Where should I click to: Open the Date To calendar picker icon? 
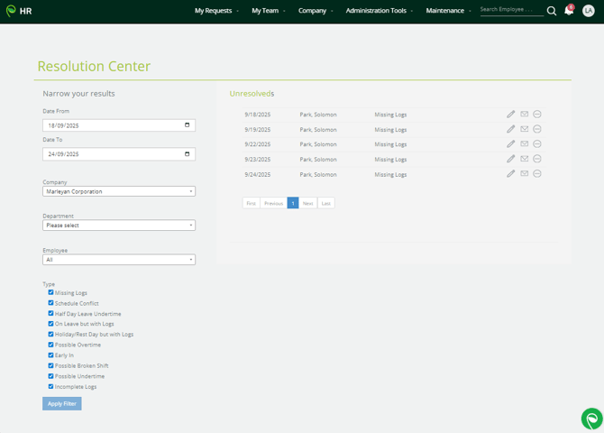(x=188, y=154)
